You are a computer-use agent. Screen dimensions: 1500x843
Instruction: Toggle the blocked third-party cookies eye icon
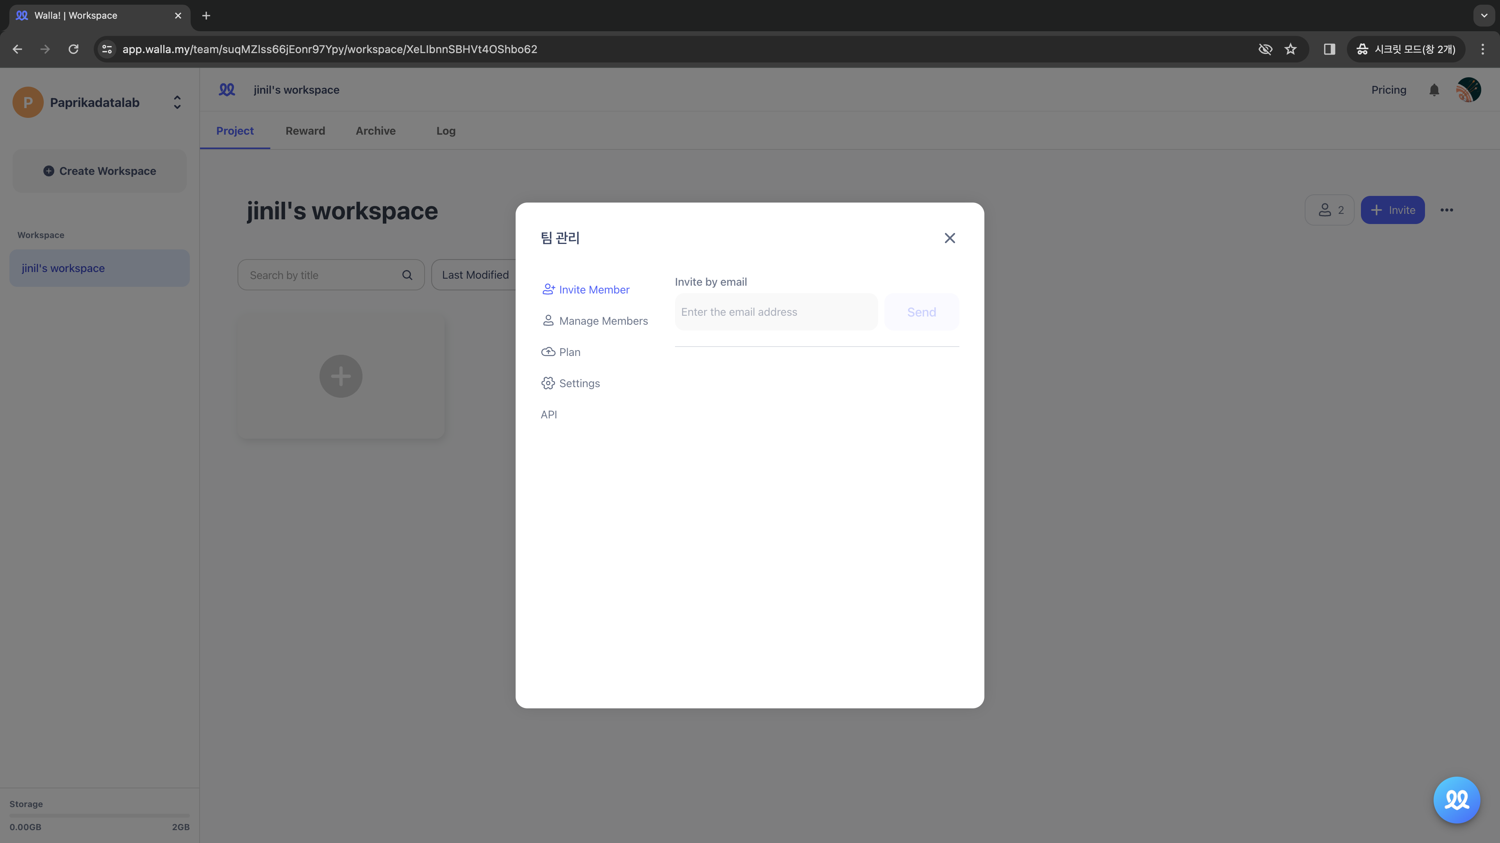point(1266,50)
